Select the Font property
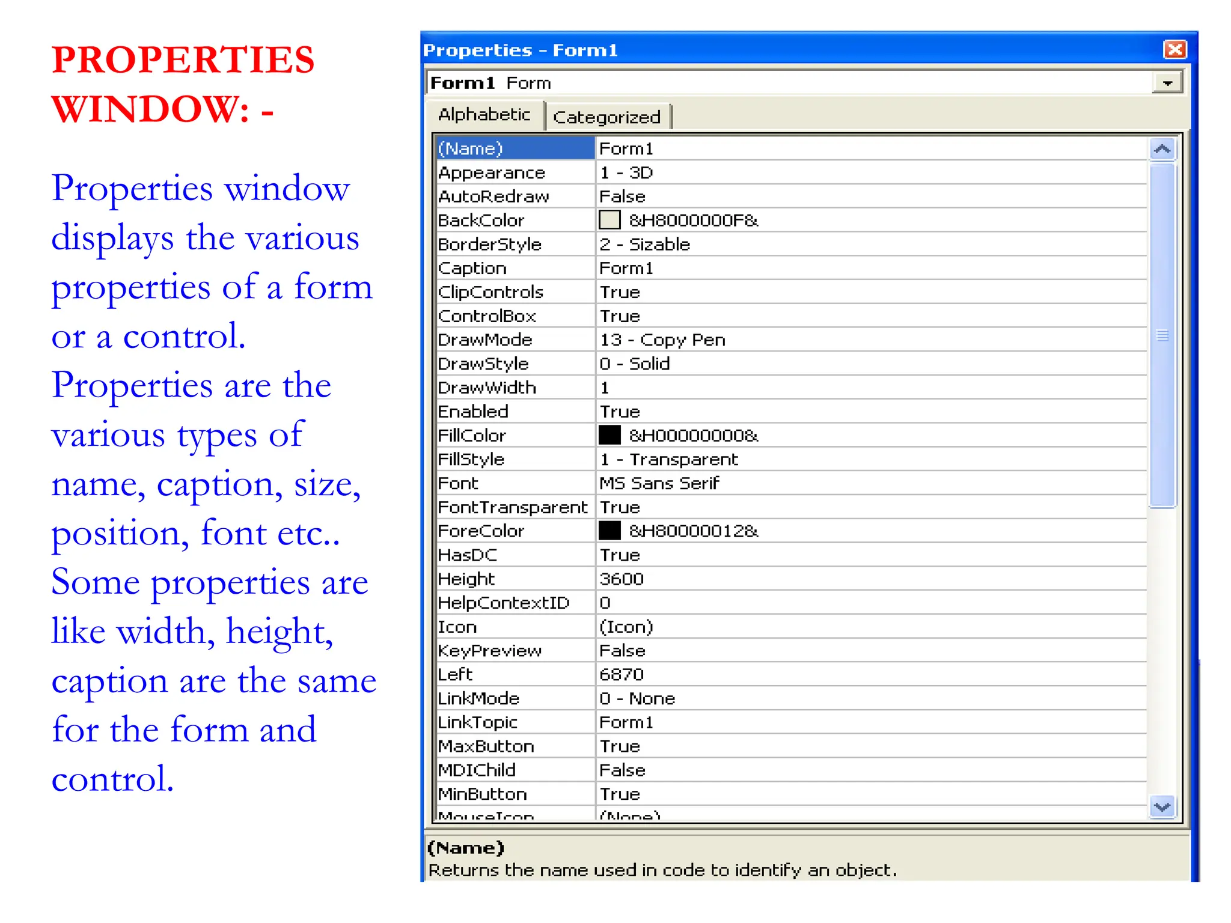Screen dimensions: 1231x923 pos(516,483)
